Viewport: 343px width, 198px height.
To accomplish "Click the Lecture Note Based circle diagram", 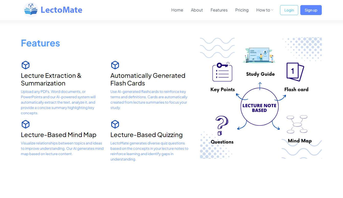I will click(x=260, y=106).
